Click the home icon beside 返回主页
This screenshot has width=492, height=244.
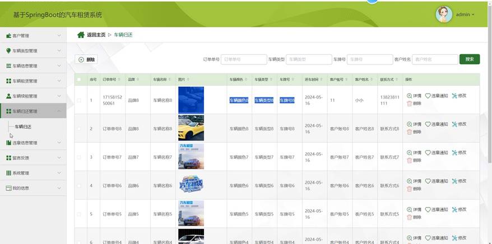tap(81, 35)
